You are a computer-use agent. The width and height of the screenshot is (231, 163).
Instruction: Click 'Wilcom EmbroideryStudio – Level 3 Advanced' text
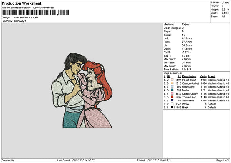point(28,8)
